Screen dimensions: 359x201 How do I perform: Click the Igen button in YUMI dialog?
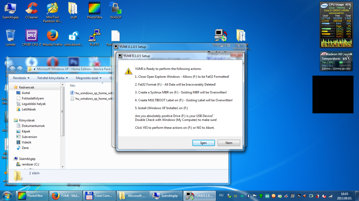tap(203, 143)
